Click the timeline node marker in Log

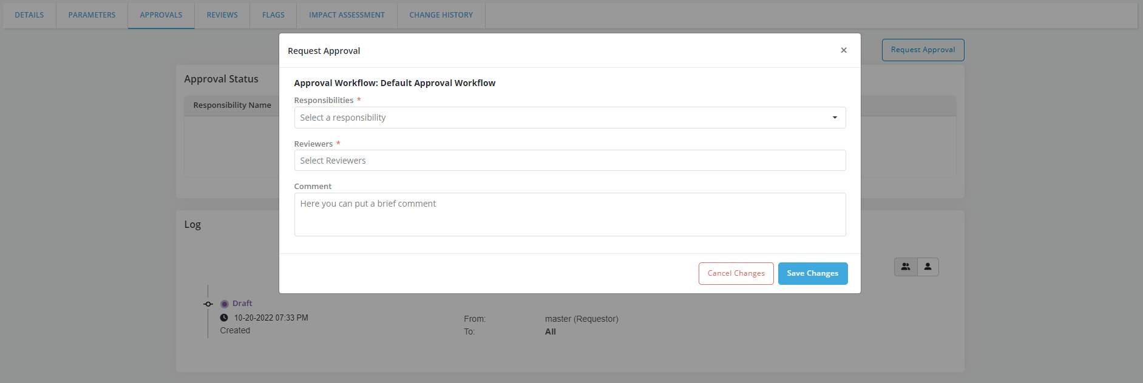[x=208, y=304]
